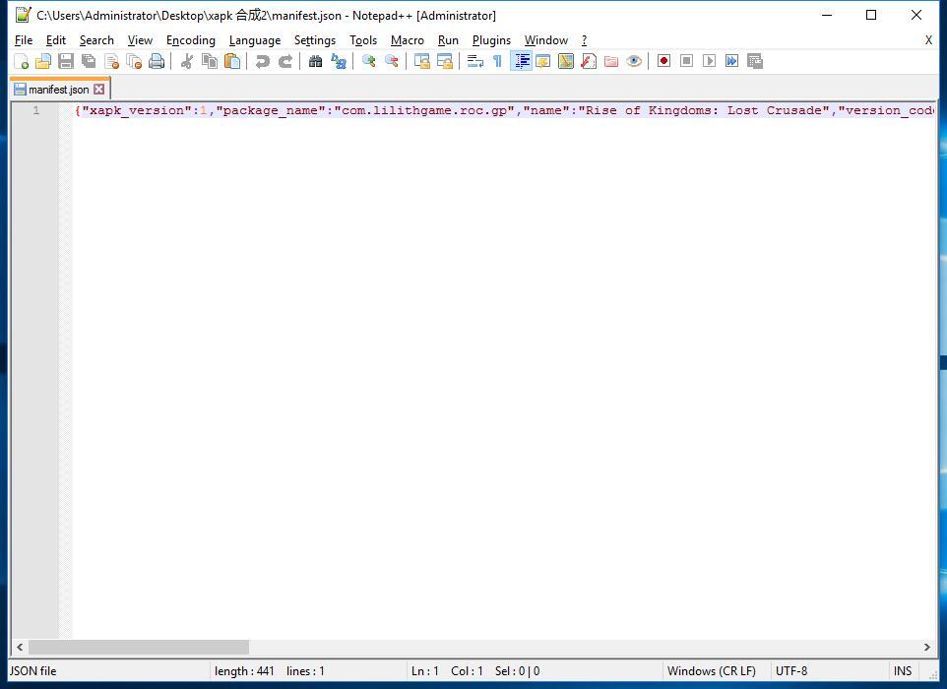This screenshot has width=947, height=689.
Task: Show the Document Map panel icon
Action: (x=566, y=61)
